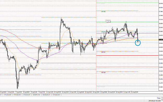
Task: Click the chart tabs scroll-left arrow
Action: [x=160, y=95]
